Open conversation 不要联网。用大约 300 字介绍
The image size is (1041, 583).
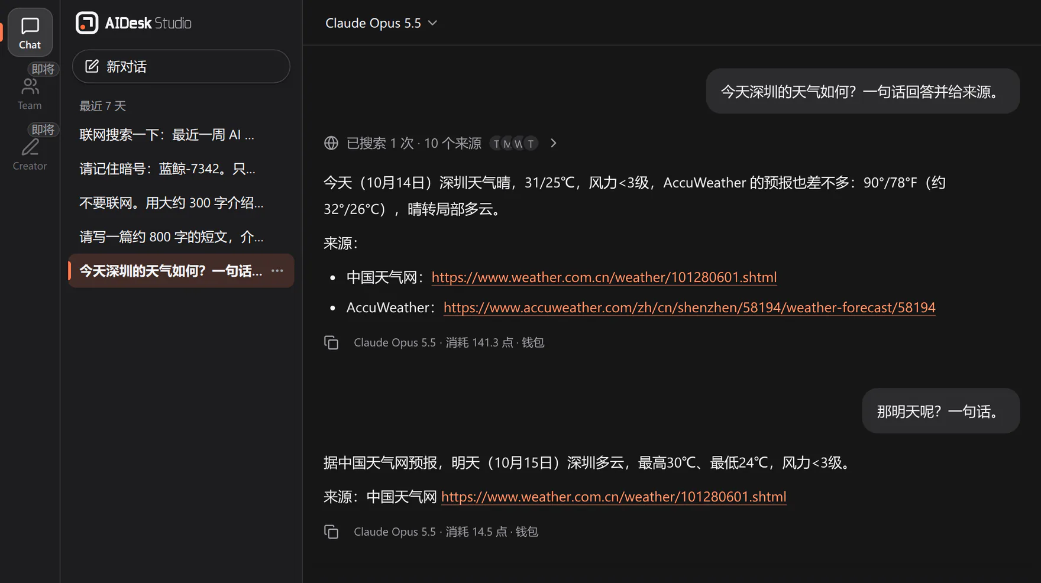pyautogui.click(x=181, y=203)
